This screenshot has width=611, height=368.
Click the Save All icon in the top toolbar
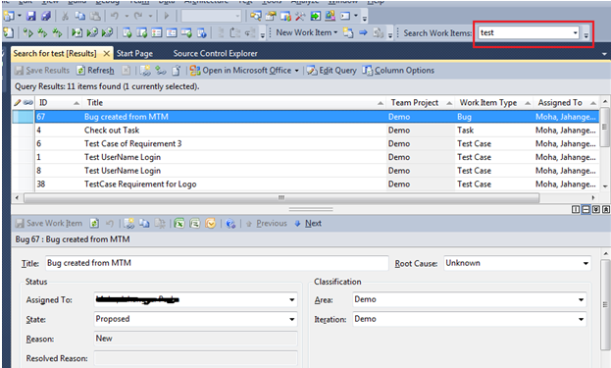pos(45,16)
